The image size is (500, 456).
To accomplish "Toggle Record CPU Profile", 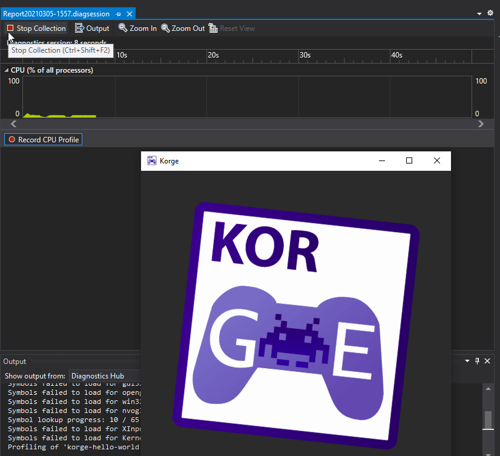I will coord(43,140).
